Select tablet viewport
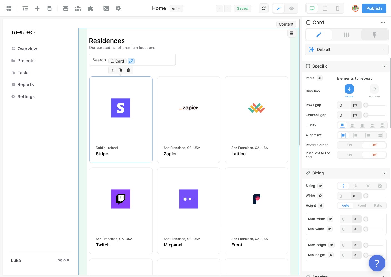 pyautogui.click(x=325, y=8)
